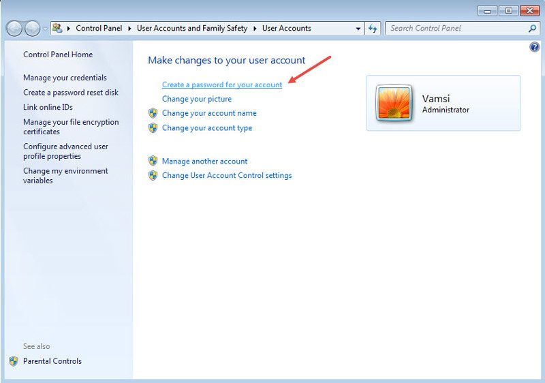Expand arrow after User Accounts and Family Safety
545x383 pixels.
pyautogui.click(x=255, y=29)
